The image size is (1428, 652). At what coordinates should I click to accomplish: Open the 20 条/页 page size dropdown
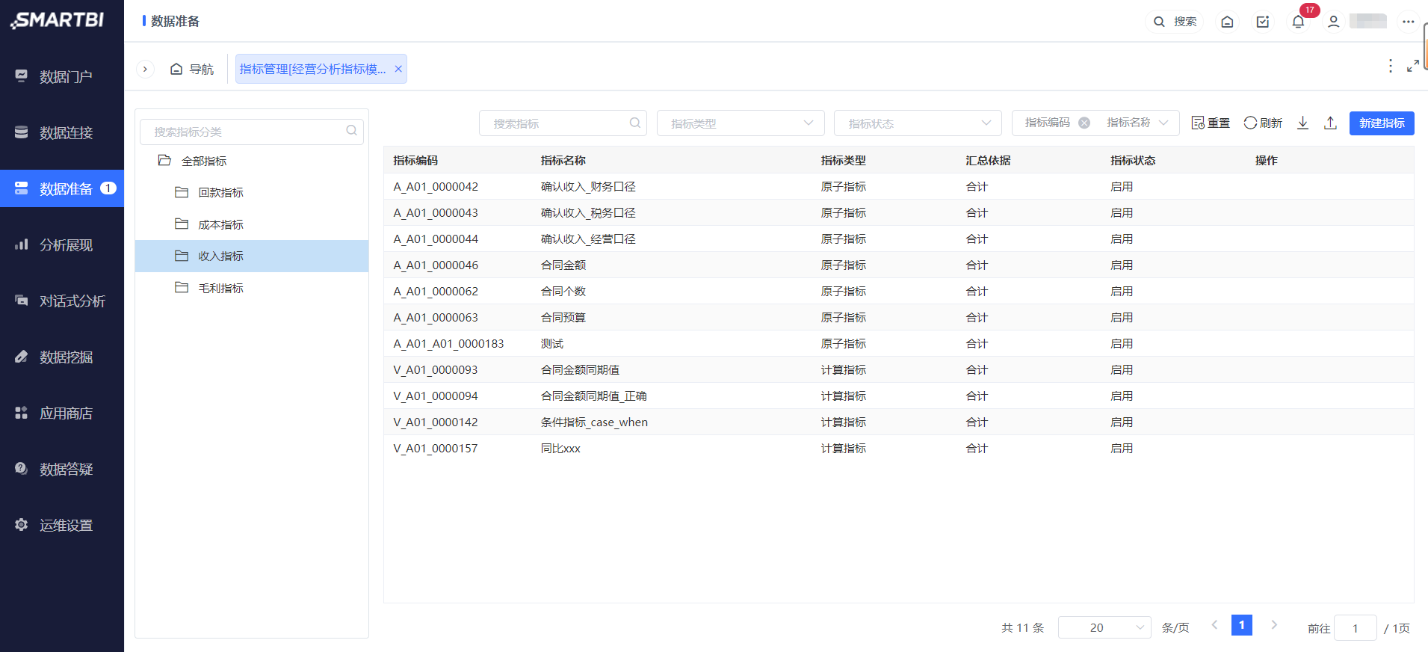tap(1104, 627)
